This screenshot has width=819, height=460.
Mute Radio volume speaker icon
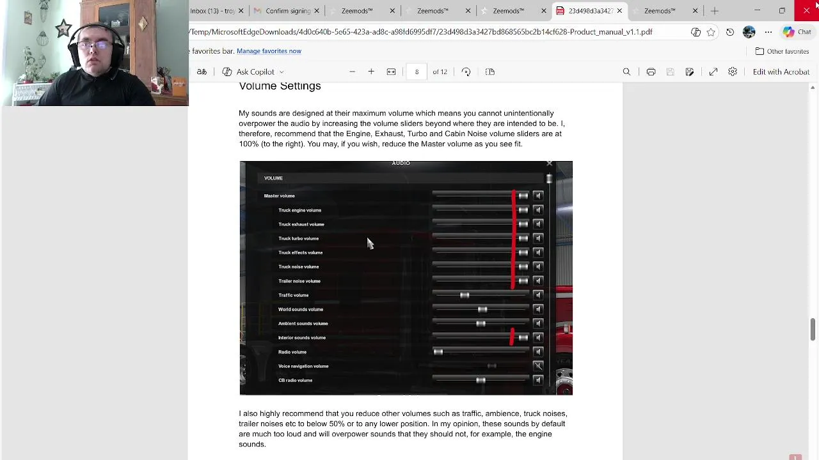[x=538, y=352]
